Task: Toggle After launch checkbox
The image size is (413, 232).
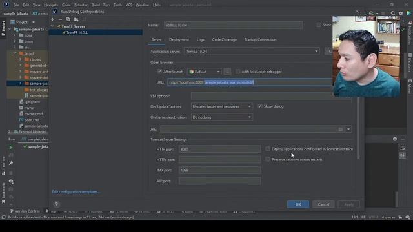Action: pyautogui.click(x=159, y=72)
